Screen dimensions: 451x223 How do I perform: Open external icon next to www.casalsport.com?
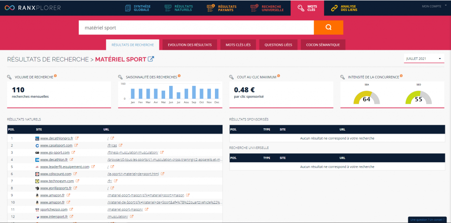[76, 145]
